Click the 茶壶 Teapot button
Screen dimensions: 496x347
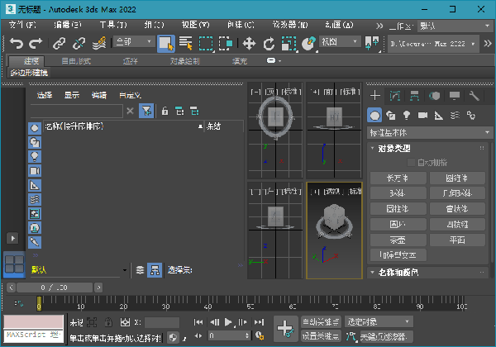(397, 240)
